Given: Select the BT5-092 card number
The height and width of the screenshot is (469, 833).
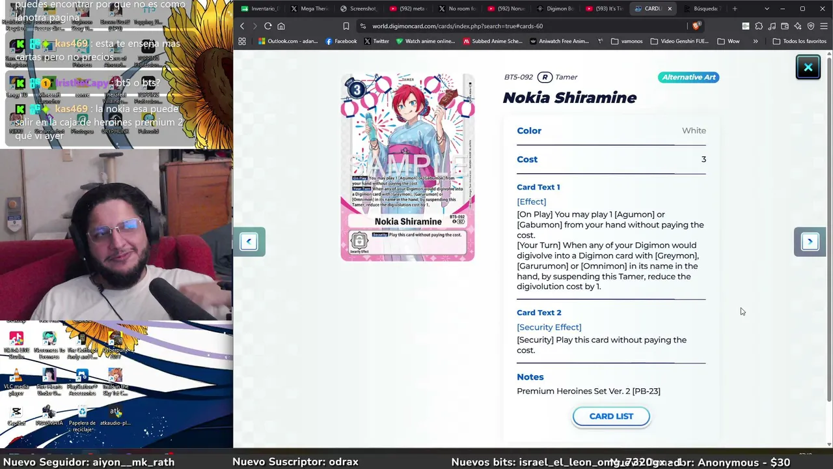Looking at the screenshot, I should tap(518, 77).
